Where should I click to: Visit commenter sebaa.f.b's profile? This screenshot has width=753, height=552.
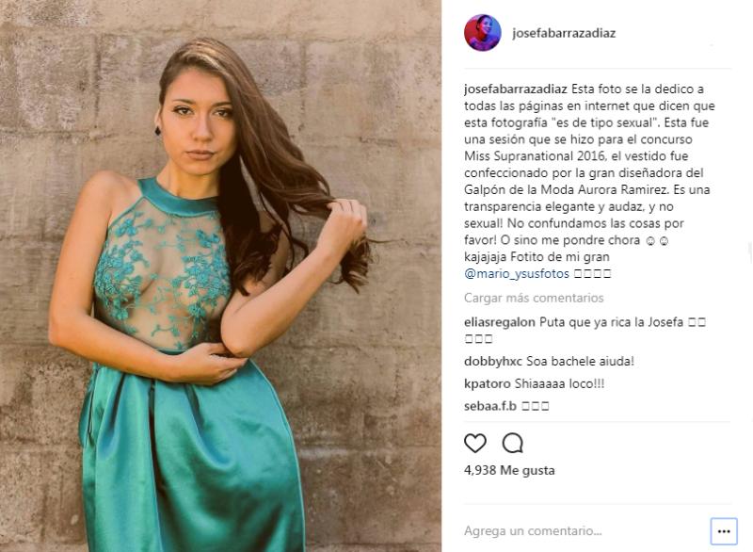[x=489, y=406]
